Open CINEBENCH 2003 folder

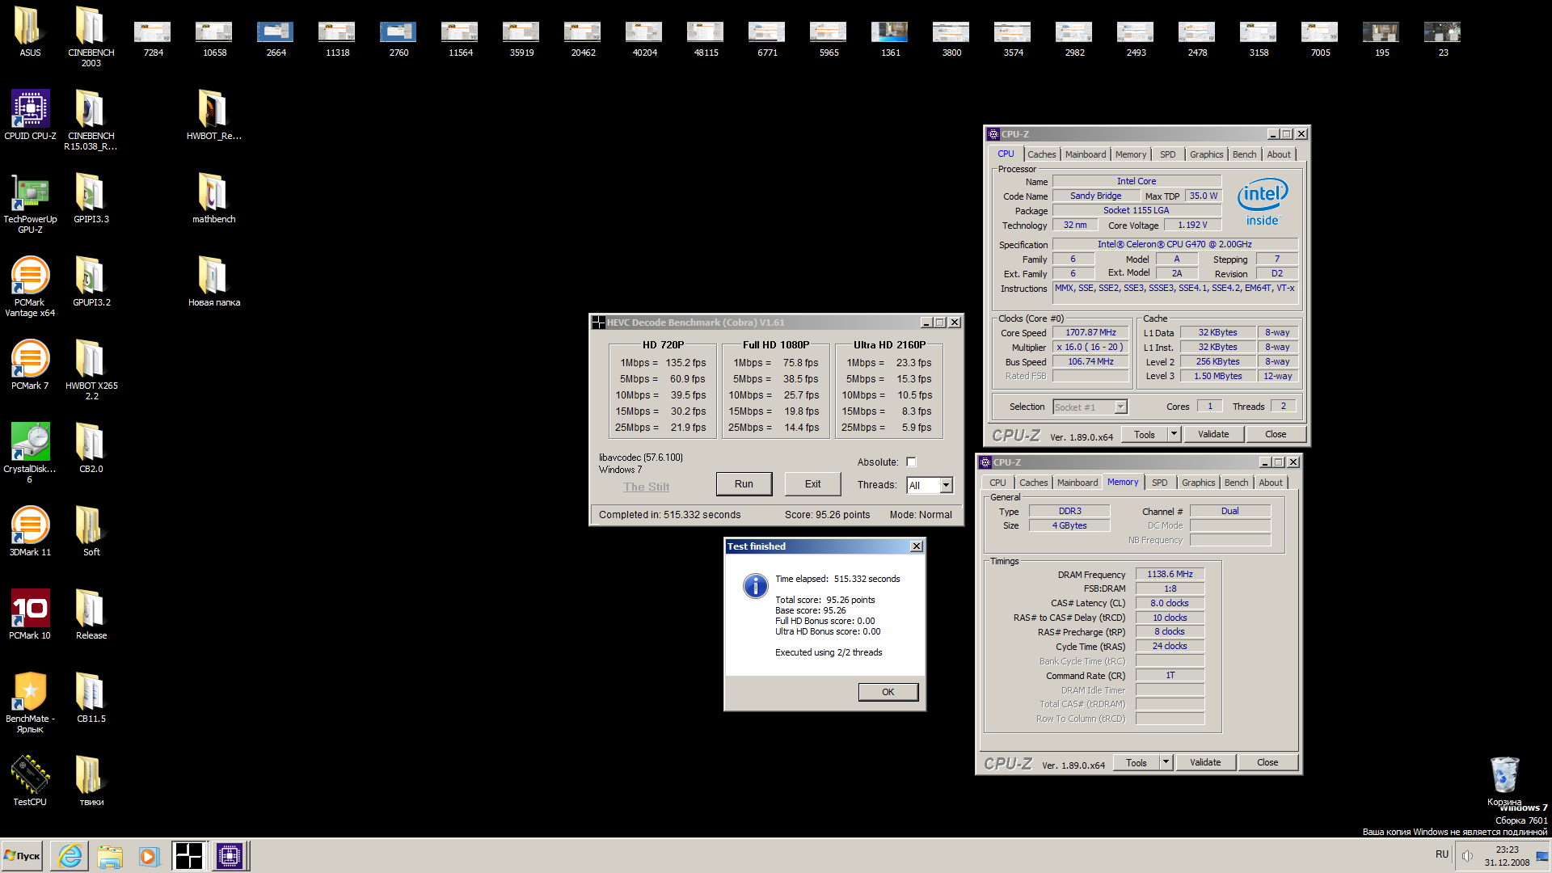tap(91, 36)
